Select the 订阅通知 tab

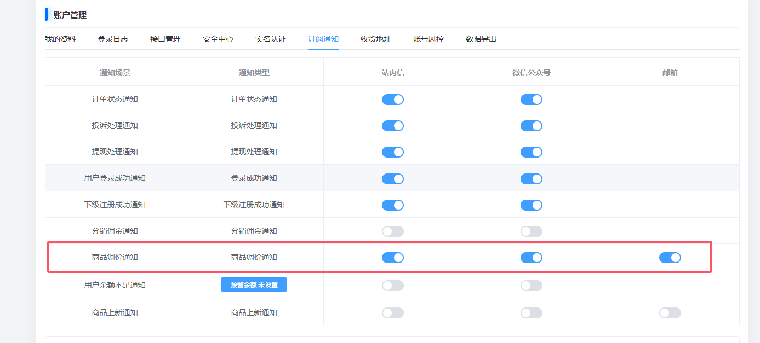point(323,39)
